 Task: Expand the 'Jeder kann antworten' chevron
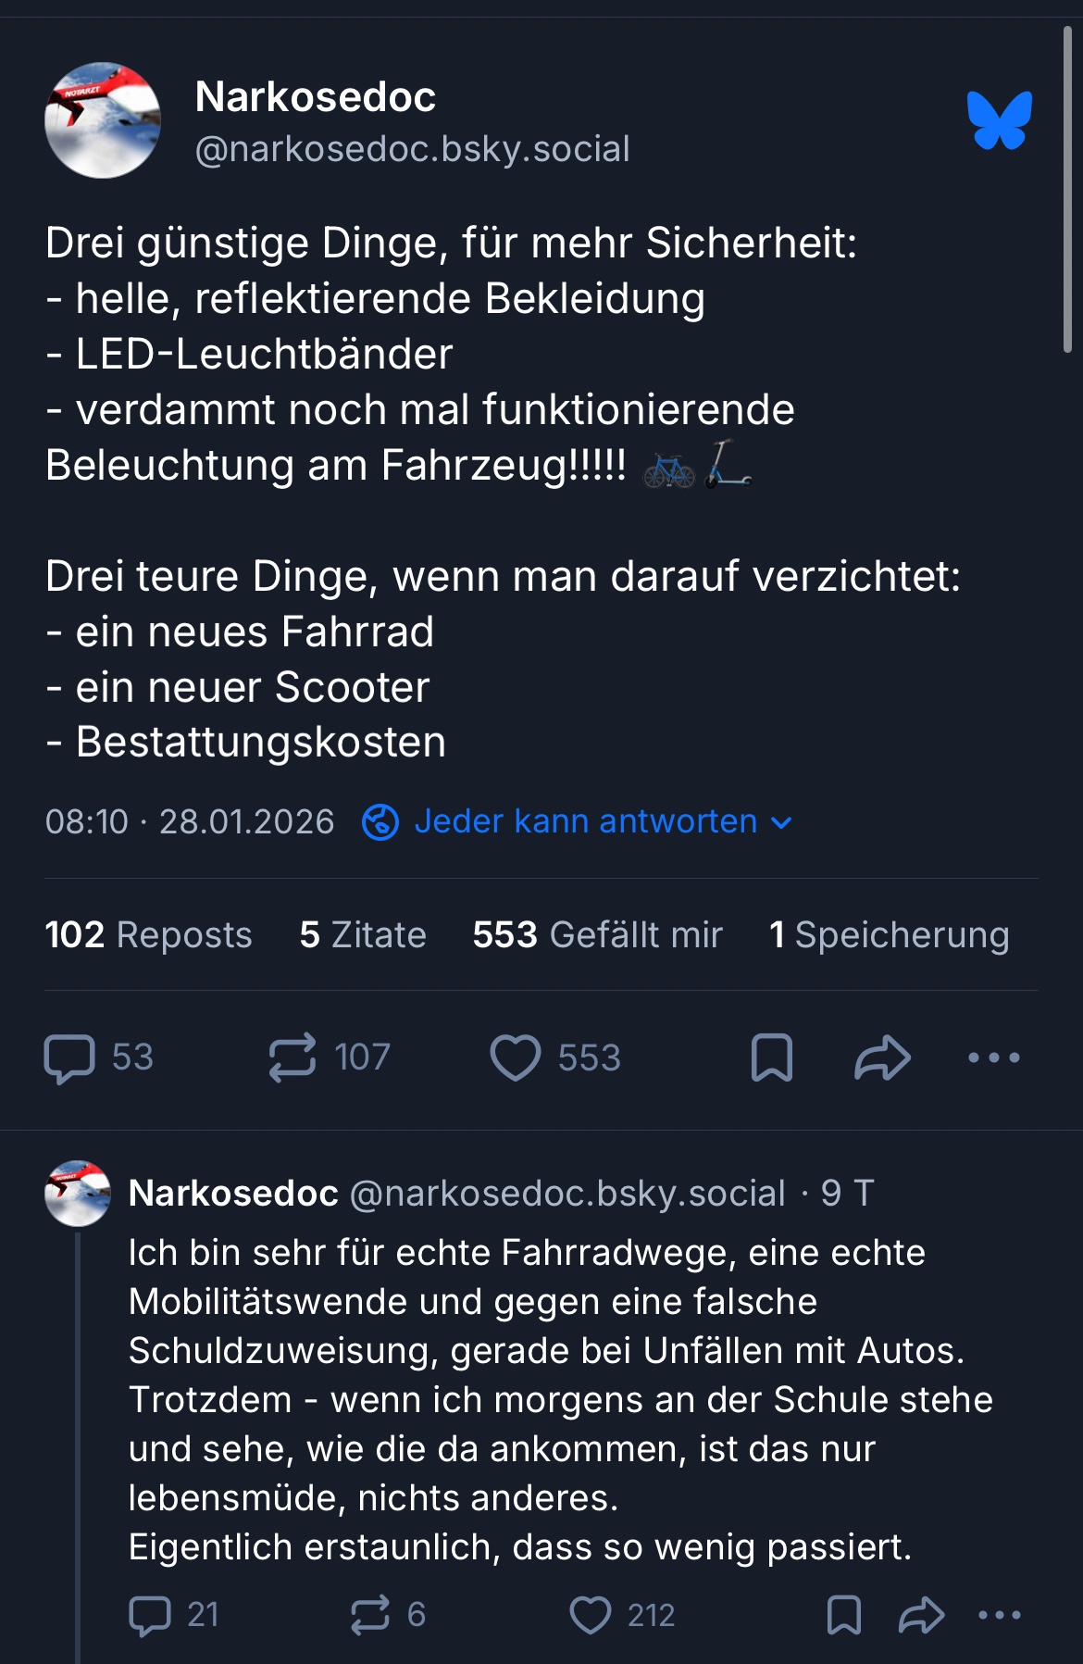(x=781, y=822)
